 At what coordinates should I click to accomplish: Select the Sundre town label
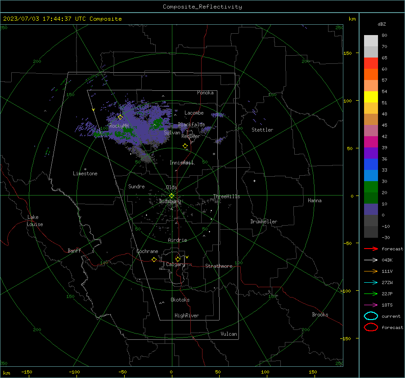click(x=136, y=186)
